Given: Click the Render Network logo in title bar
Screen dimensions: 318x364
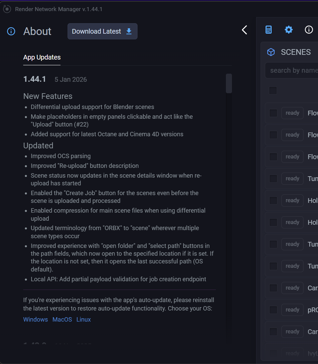Looking at the screenshot, I should pos(7,9).
